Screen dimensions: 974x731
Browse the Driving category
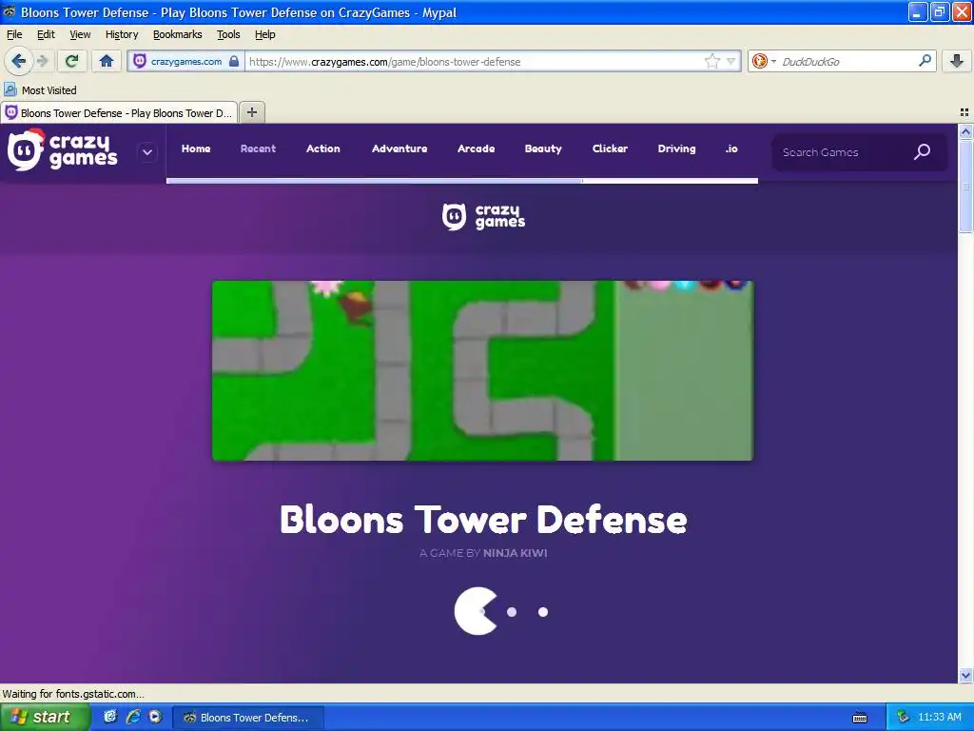pos(676,148)
